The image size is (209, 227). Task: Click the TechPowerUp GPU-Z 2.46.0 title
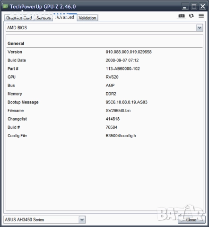(43, 7)
